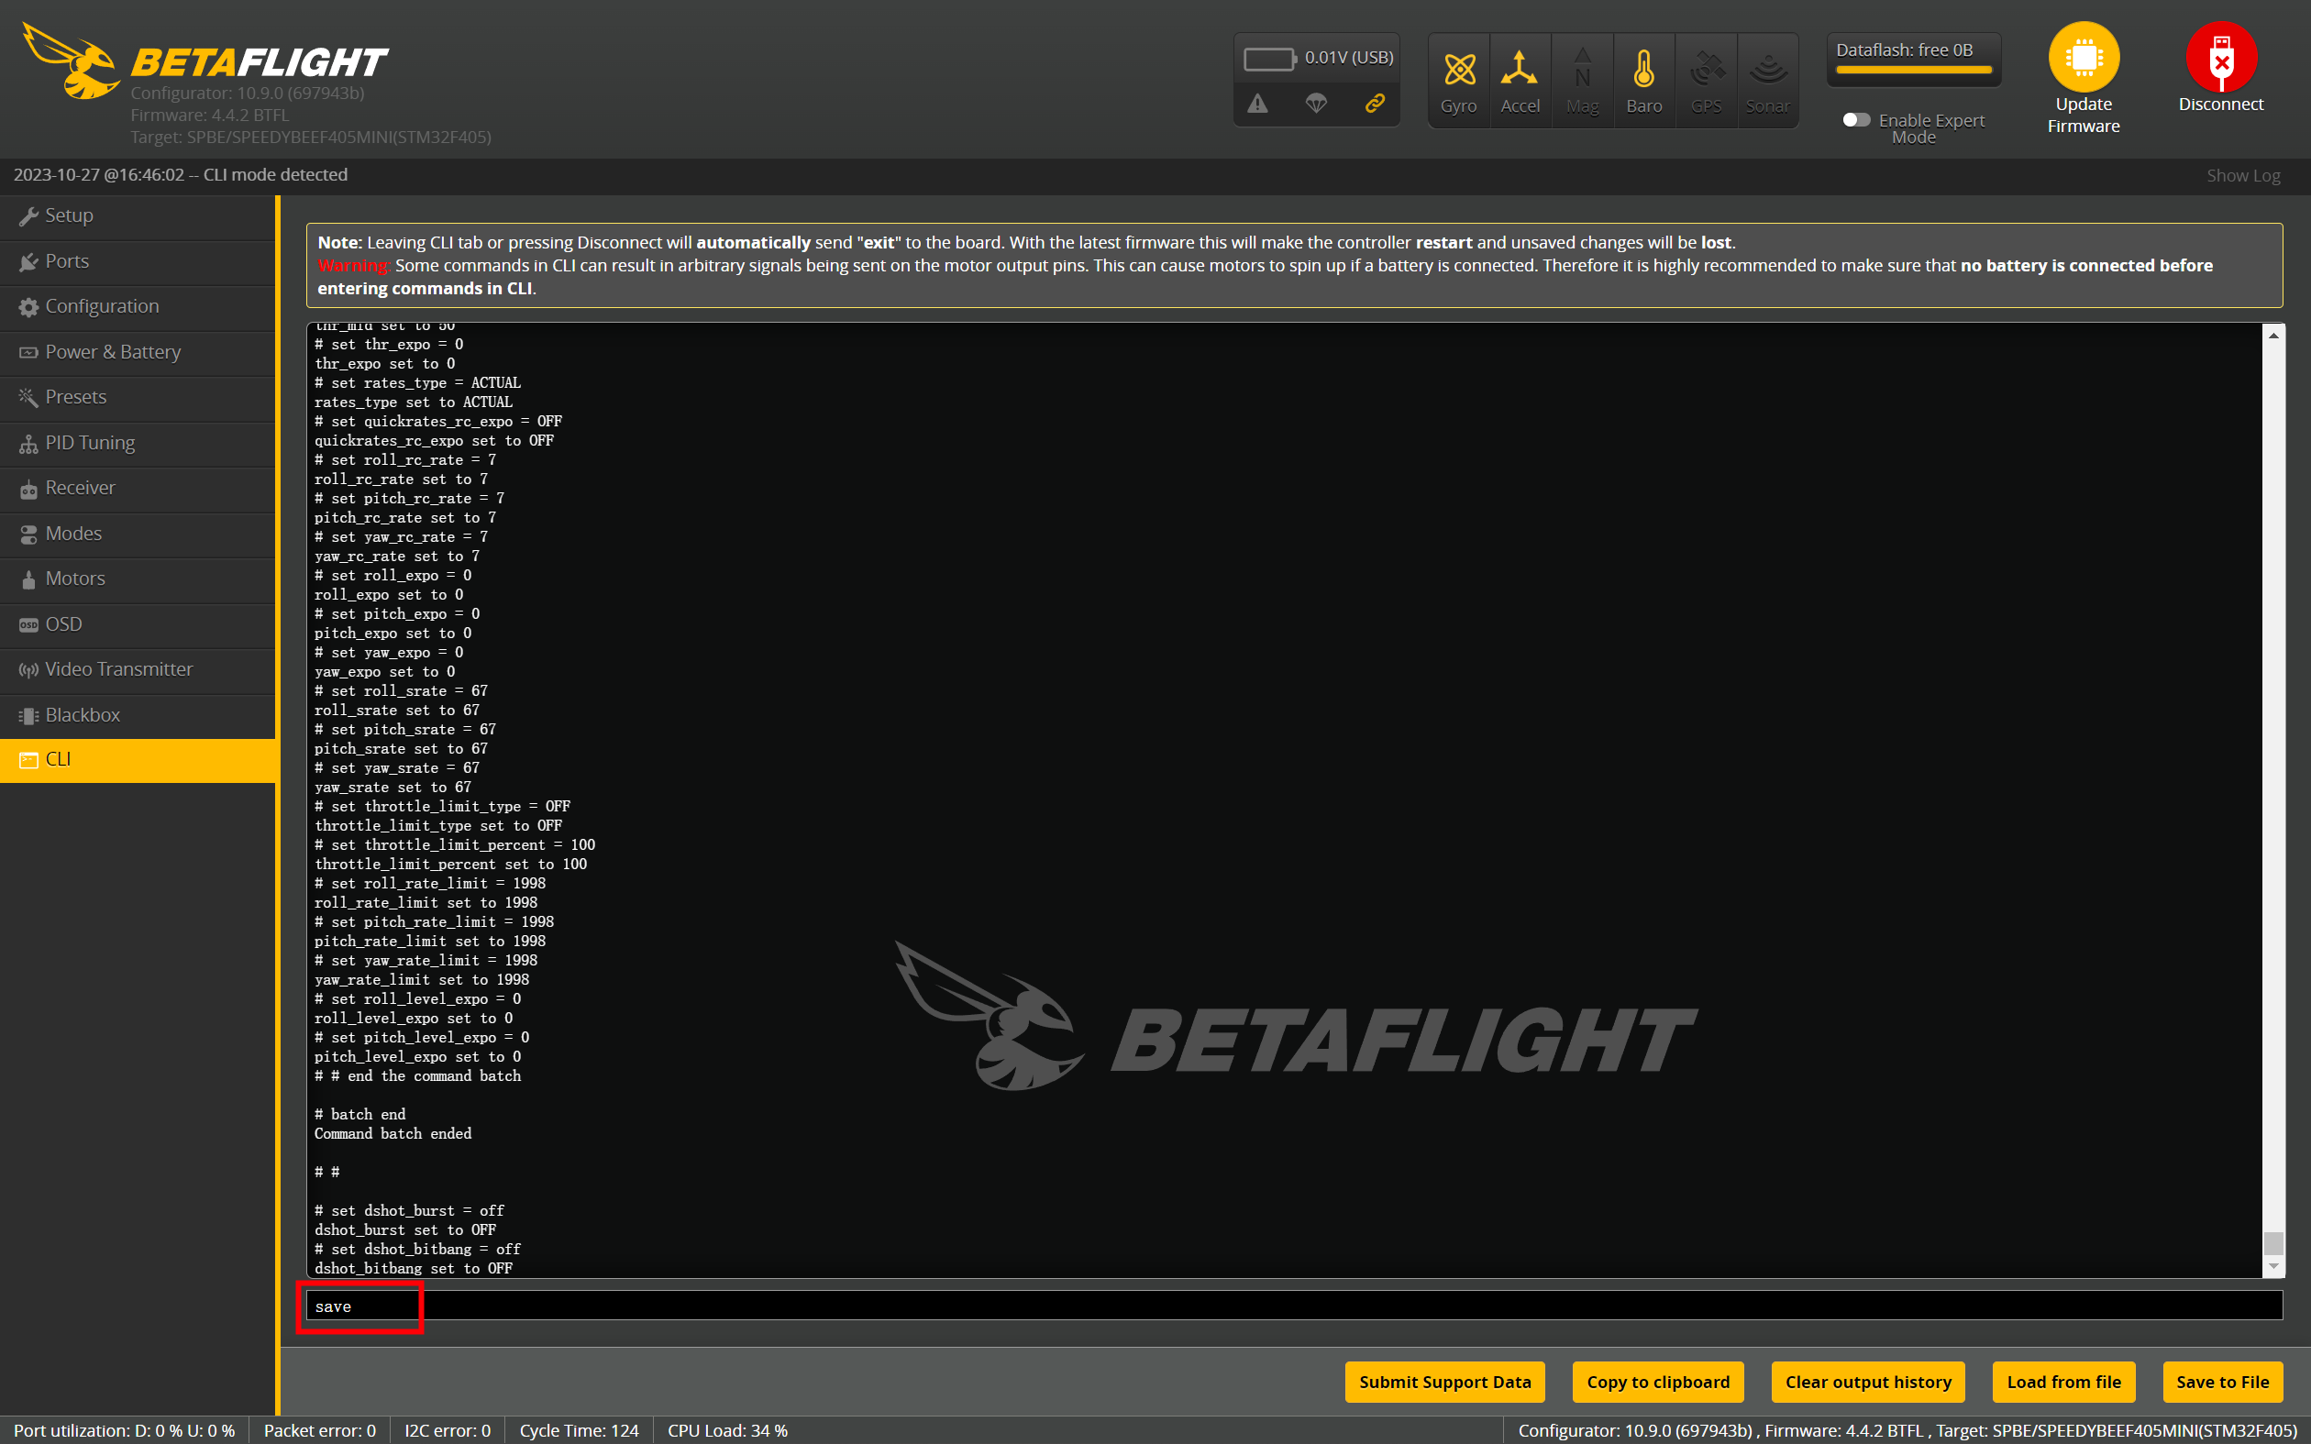Viewport: 2311px width, 1444px height.
Task: Click the Ports plug icon
Action: (x=28, y=261)
